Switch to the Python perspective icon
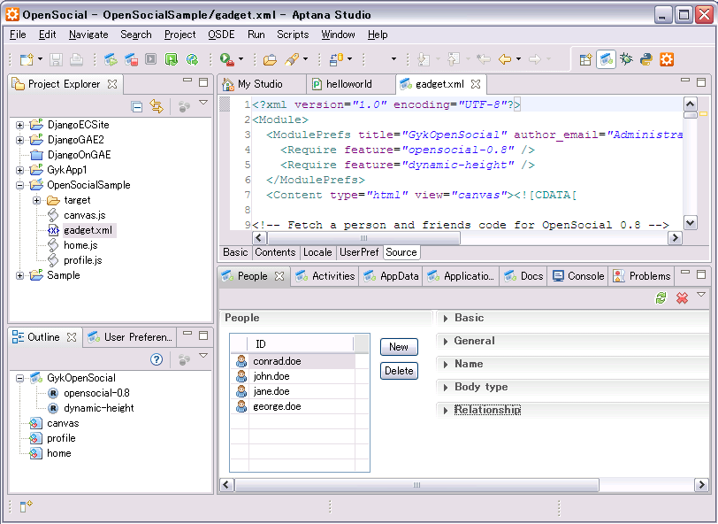 [646, 59]
